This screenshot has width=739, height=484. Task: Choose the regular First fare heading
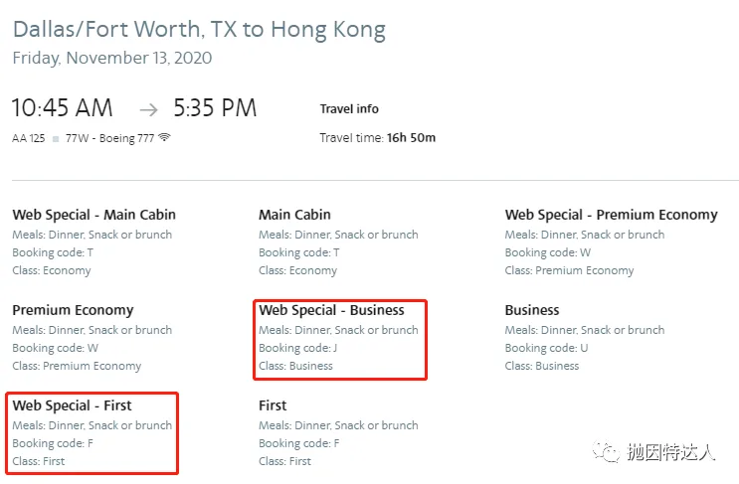(273, 405)
